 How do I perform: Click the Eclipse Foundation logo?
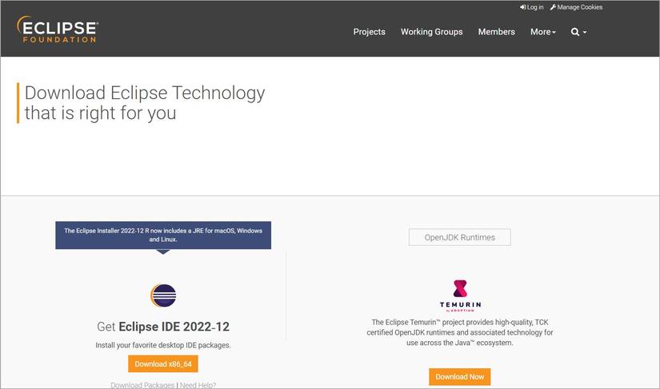pos(58,30)
